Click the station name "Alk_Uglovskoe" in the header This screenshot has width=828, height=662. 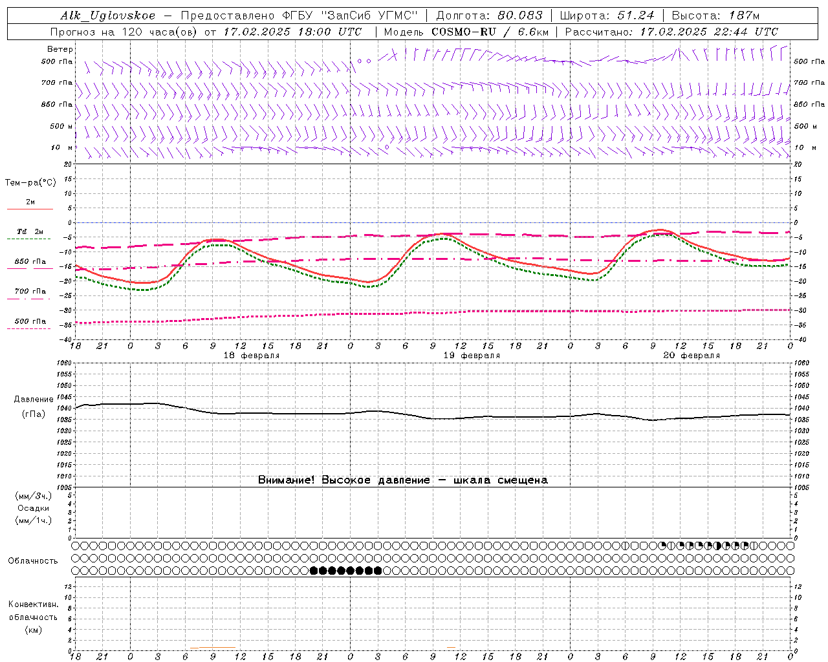(108, 16)
